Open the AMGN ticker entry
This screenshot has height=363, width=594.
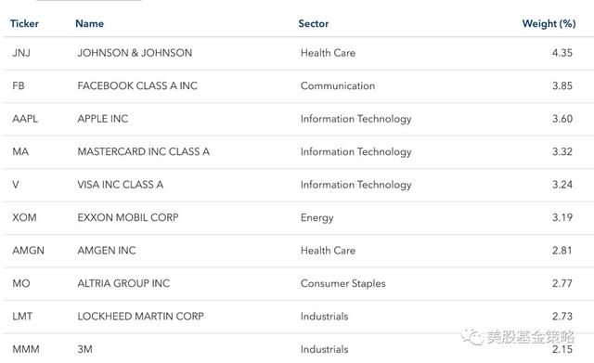(x=28, y=251)
